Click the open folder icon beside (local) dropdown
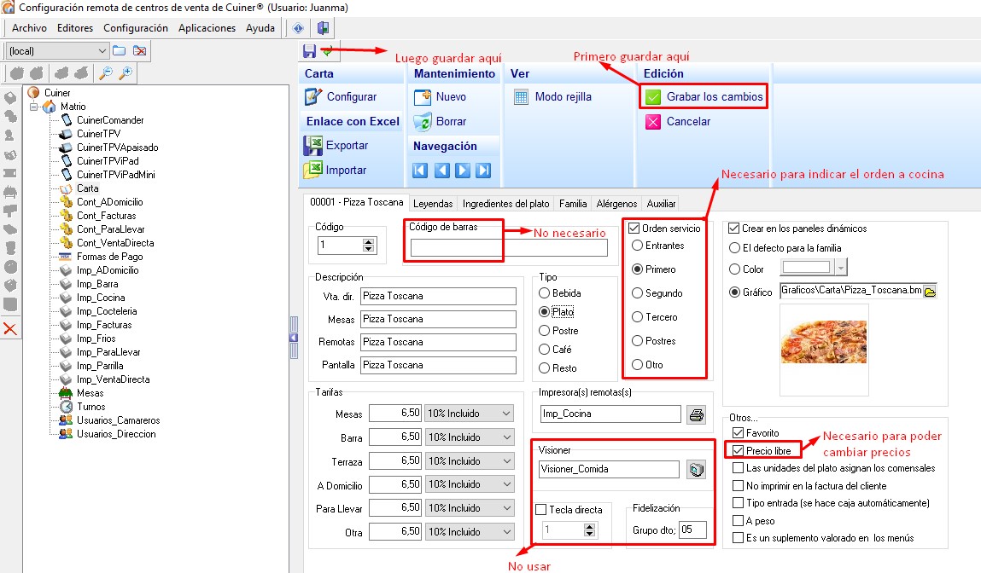 pos(119,50)
